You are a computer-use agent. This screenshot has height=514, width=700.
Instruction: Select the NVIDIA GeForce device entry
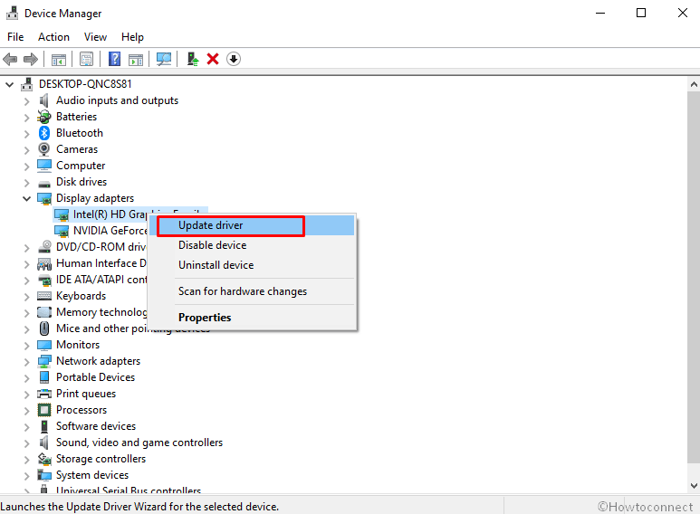click(x=110, y=231)
